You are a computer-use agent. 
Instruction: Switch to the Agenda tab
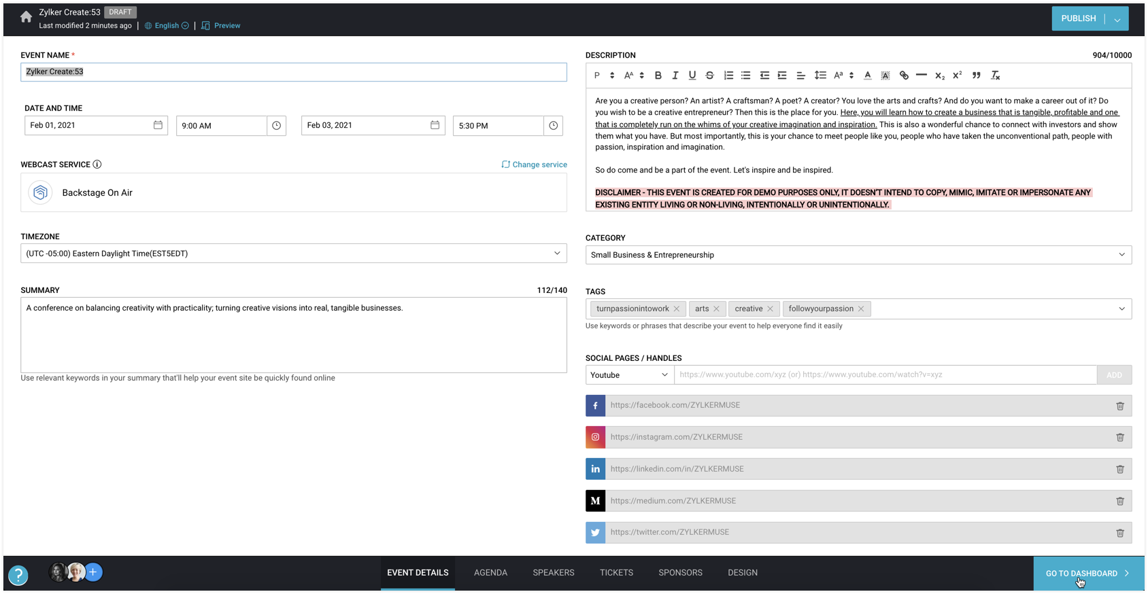490,573
